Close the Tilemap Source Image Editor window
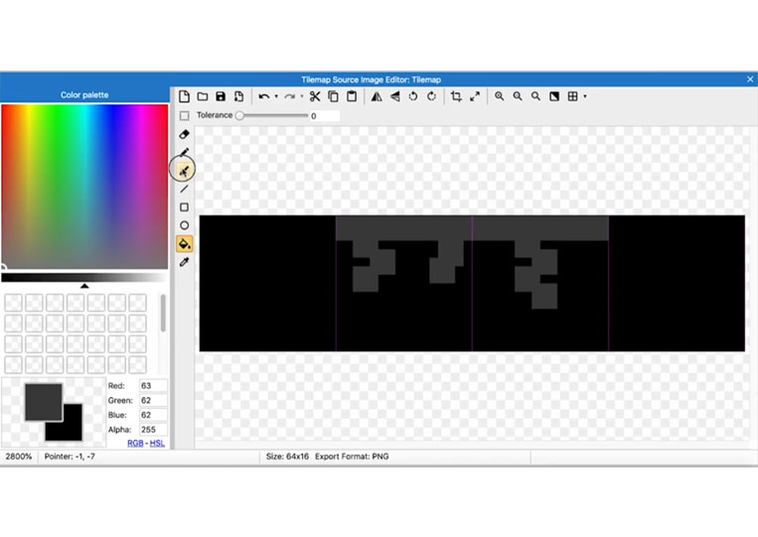The image size is (758, 537). point(750,79)
